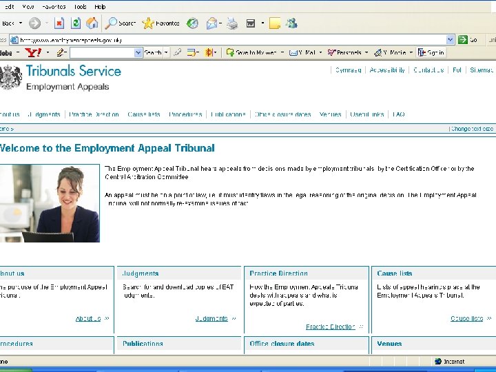Go to the Home page icon
This screenshot has width=496, height=372.
pos(92,23)
